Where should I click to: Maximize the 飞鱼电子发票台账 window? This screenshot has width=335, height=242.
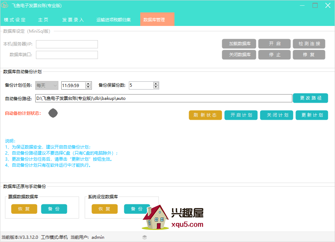[x=315, y=5]
